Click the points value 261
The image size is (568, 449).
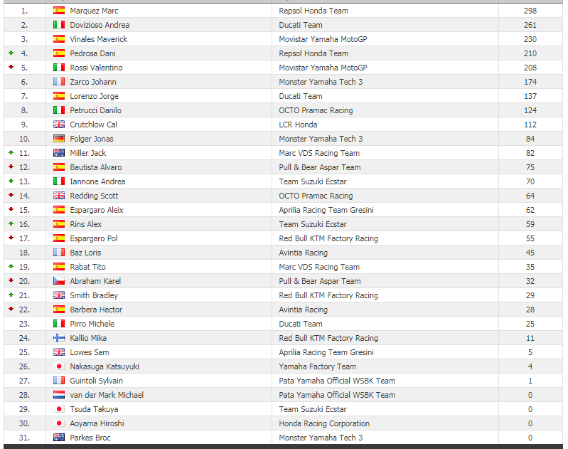(530, 25)
